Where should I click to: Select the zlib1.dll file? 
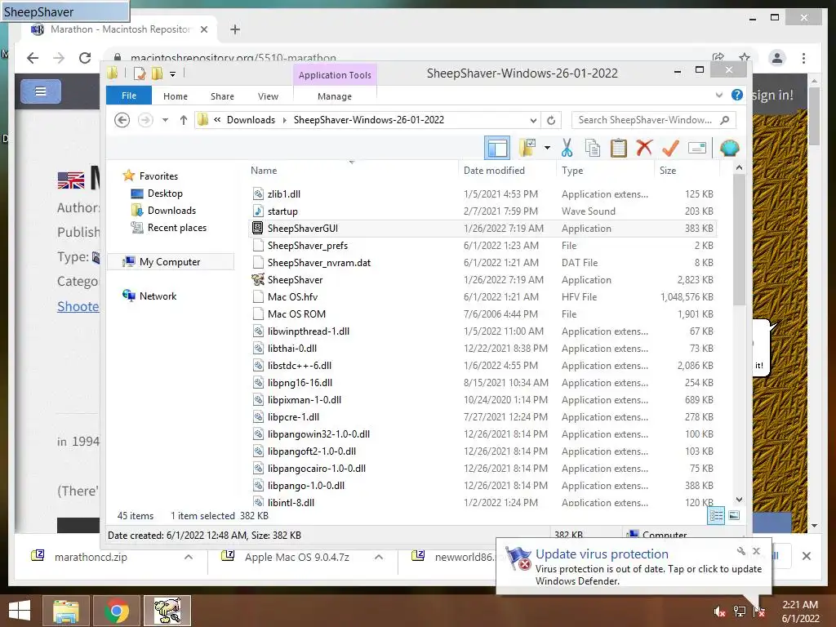[483, 194]
